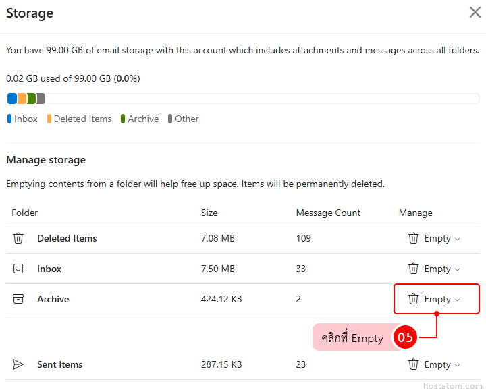486x392 pixels.
Task: Expand Empty options chevron for Inbox
Action: [457, 269]
